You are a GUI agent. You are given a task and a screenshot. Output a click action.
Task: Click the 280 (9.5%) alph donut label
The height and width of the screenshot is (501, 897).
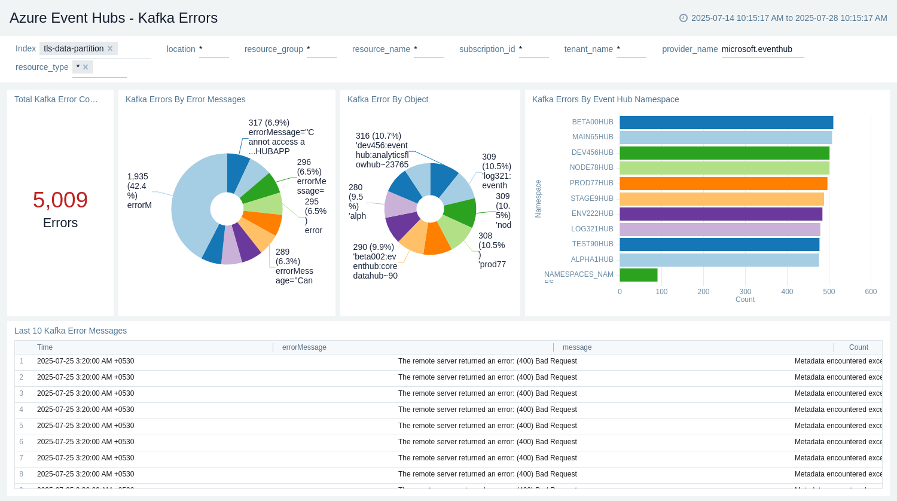click(357, 201)
